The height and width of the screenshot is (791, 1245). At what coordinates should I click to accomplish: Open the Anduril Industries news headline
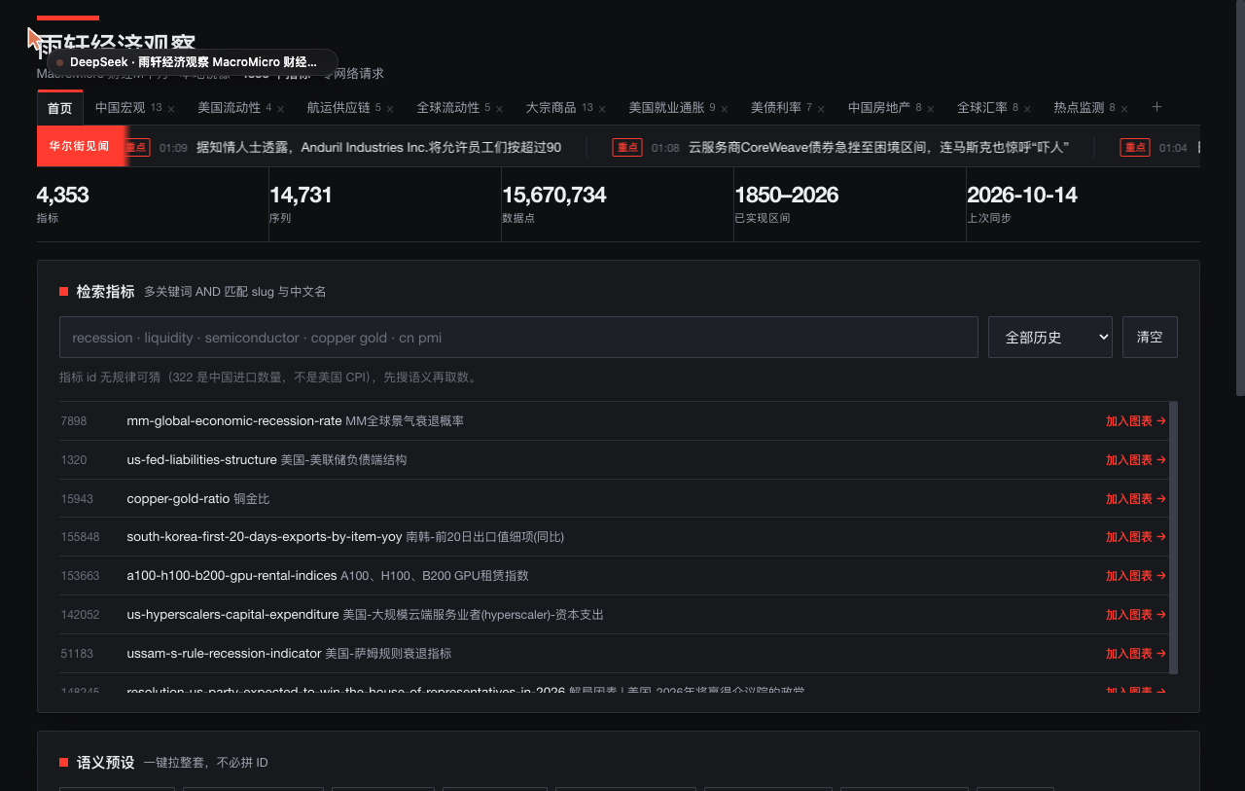click(378, 147)
